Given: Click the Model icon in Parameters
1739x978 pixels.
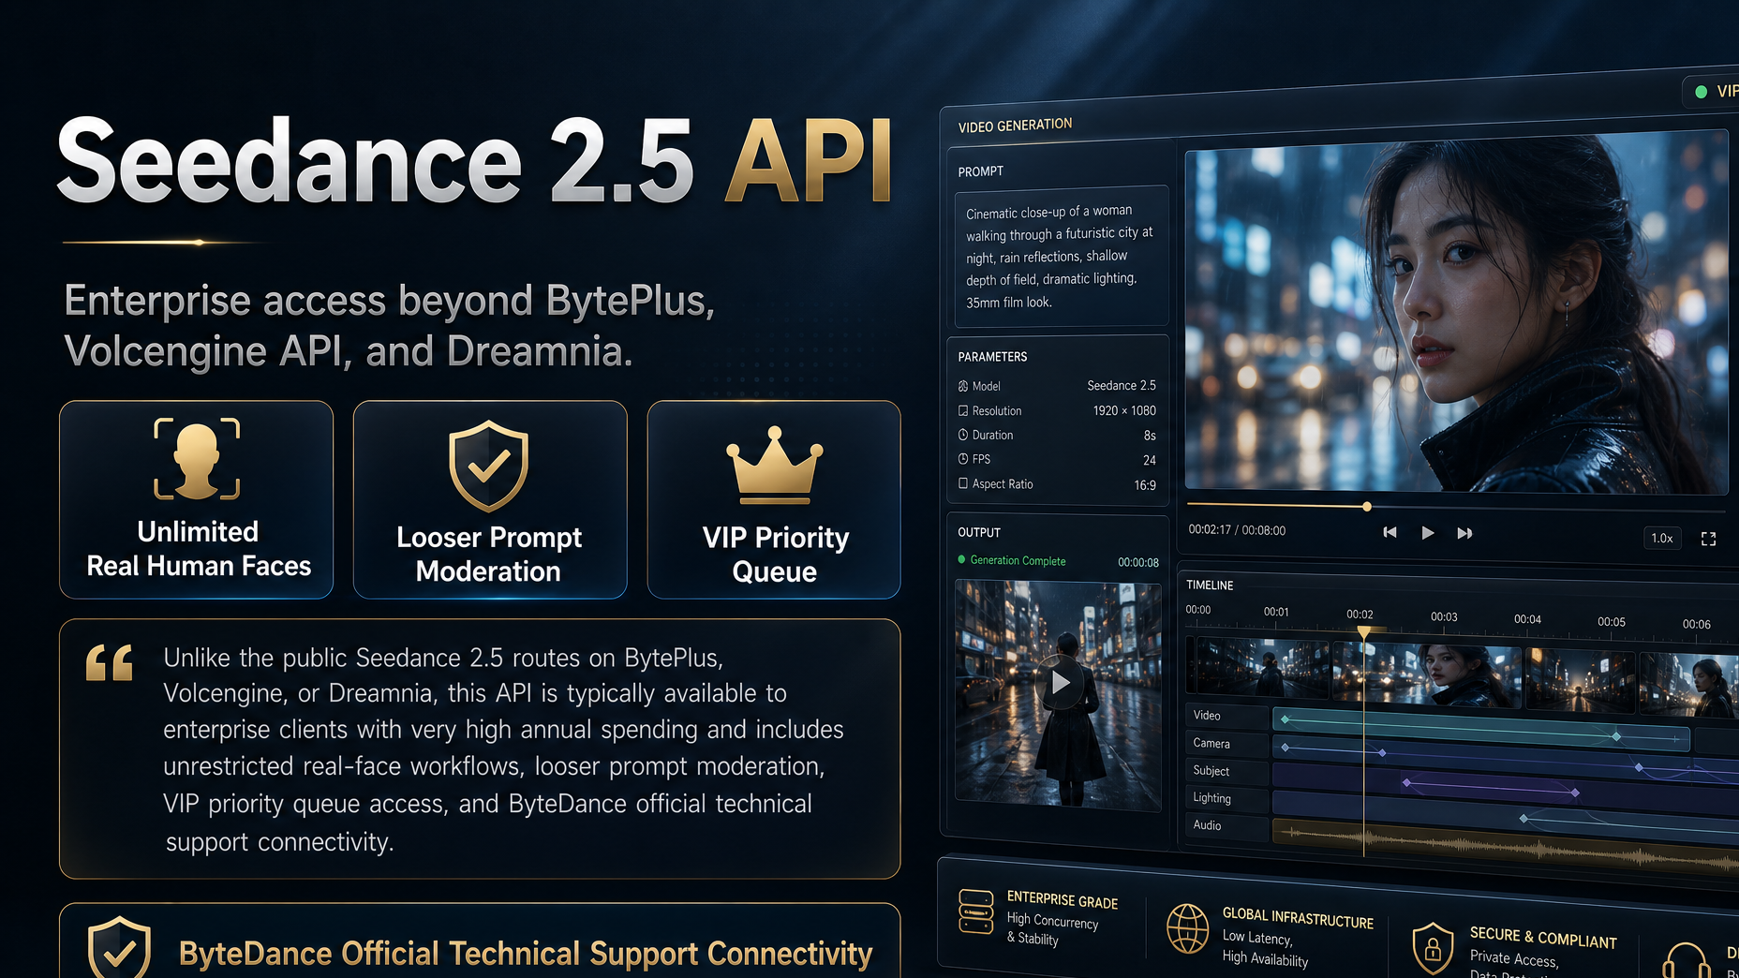Looking at the screenshot, I should tap(962, 386).
